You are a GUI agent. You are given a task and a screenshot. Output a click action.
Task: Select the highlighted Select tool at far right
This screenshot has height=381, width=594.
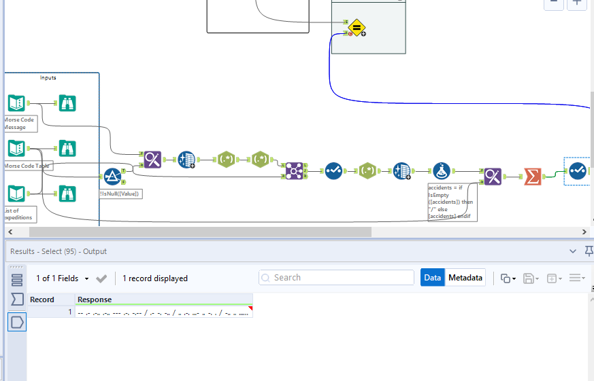coord(578,171)
